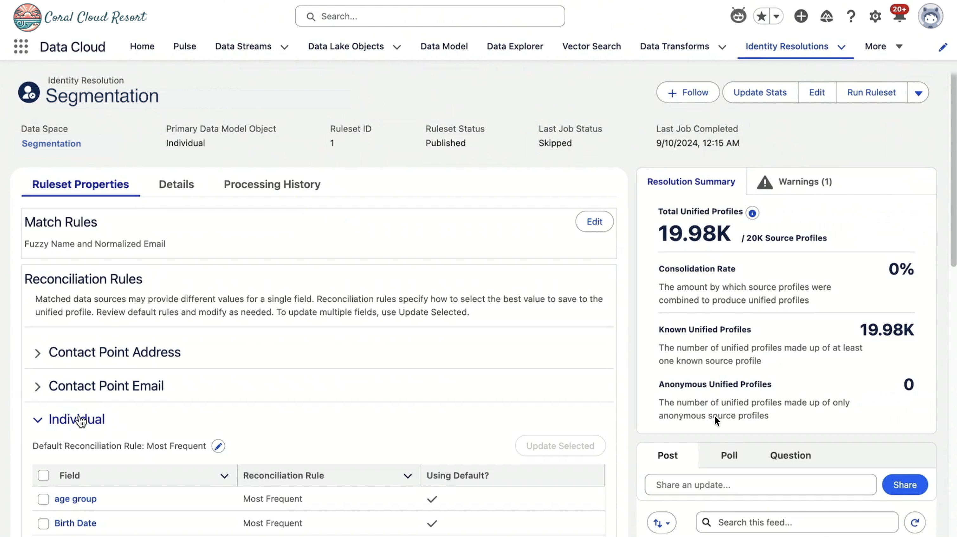Click the Identity Resolution record icon
This screenshot has width=957, height=537.
pyautogui.click(x=29, y=92)
